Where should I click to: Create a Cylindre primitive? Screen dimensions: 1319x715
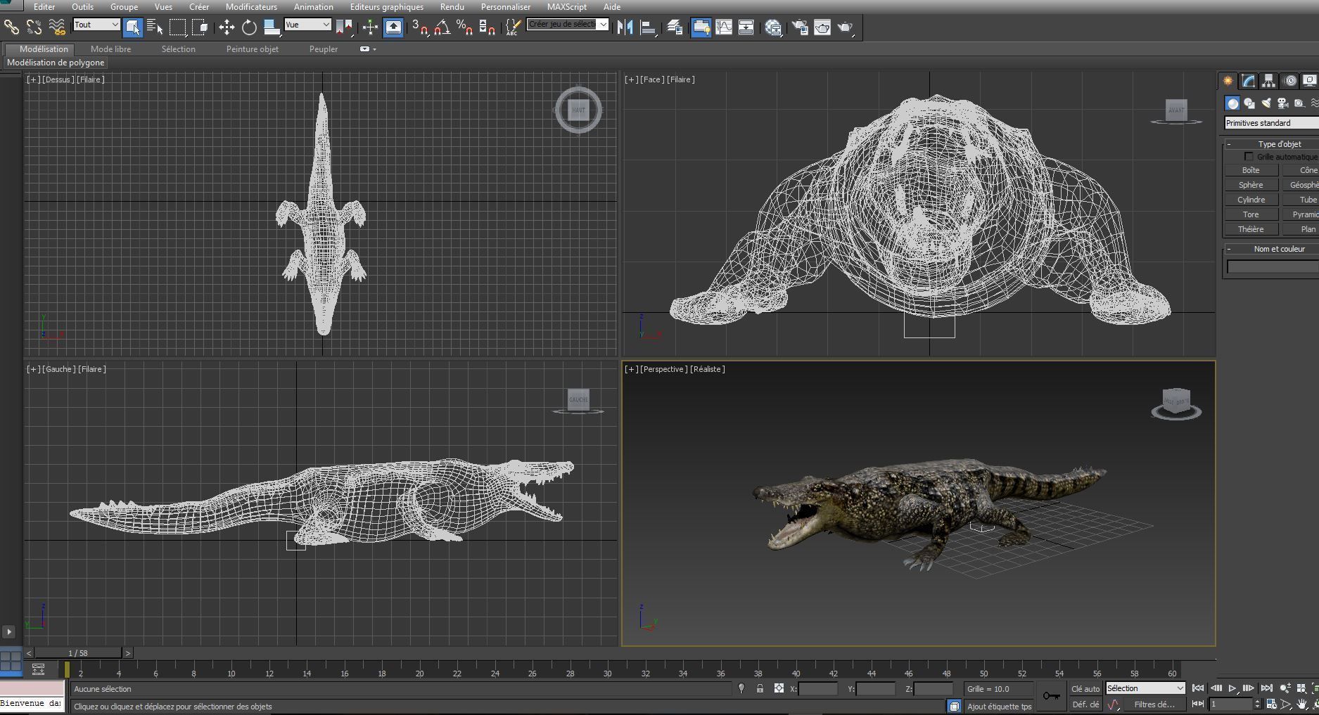pyautogui.click(x=1251, y=200)
